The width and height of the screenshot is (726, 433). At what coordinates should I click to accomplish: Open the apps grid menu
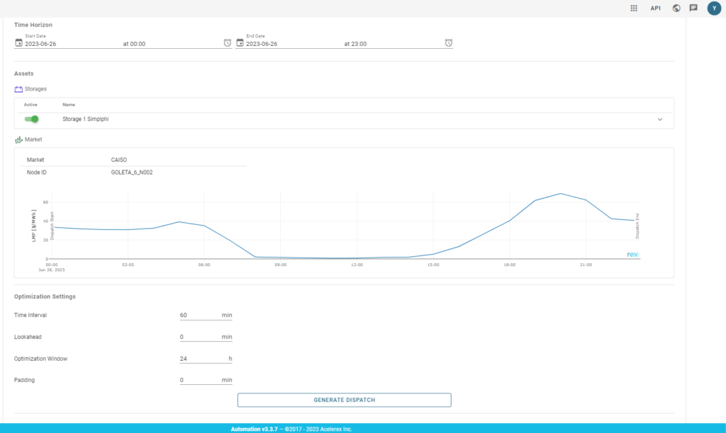(x=634, y=8)
